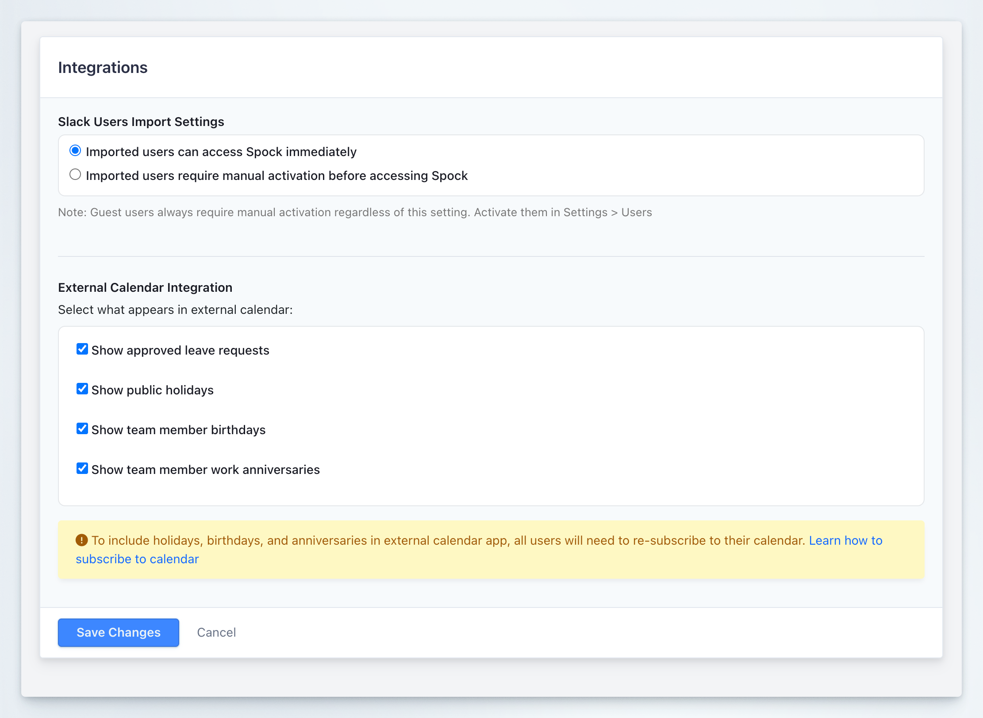Click the label "Show team member birthdays"
The height and width of the screenshot is (718, 983).
coord(178,429)
